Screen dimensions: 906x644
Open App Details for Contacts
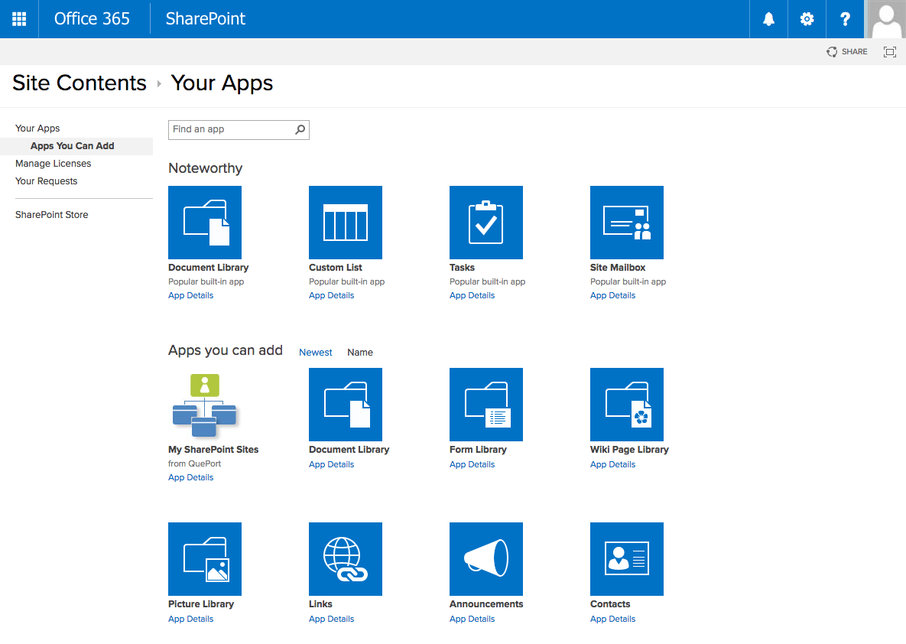612,619
